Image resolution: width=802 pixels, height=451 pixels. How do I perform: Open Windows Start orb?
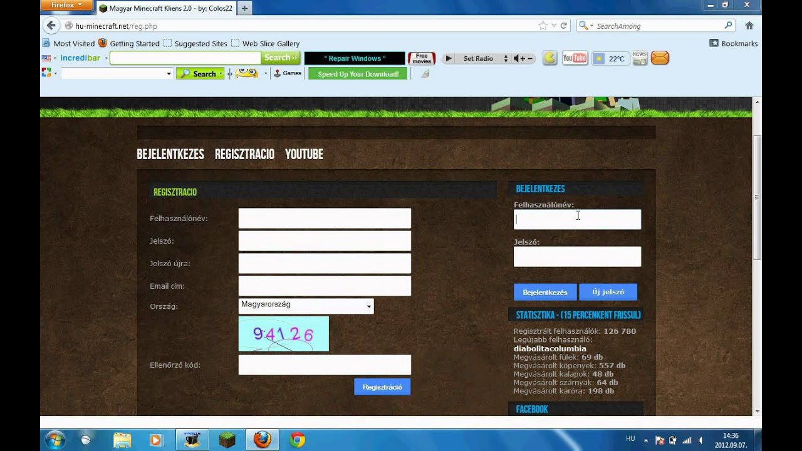55,440
